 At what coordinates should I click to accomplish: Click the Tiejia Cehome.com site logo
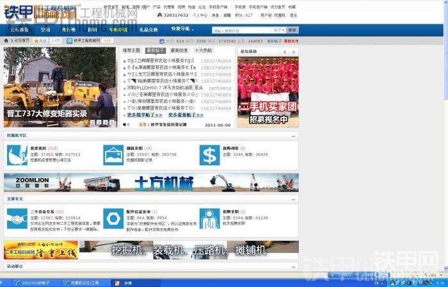pyautogui.click(x=40, y=12)
